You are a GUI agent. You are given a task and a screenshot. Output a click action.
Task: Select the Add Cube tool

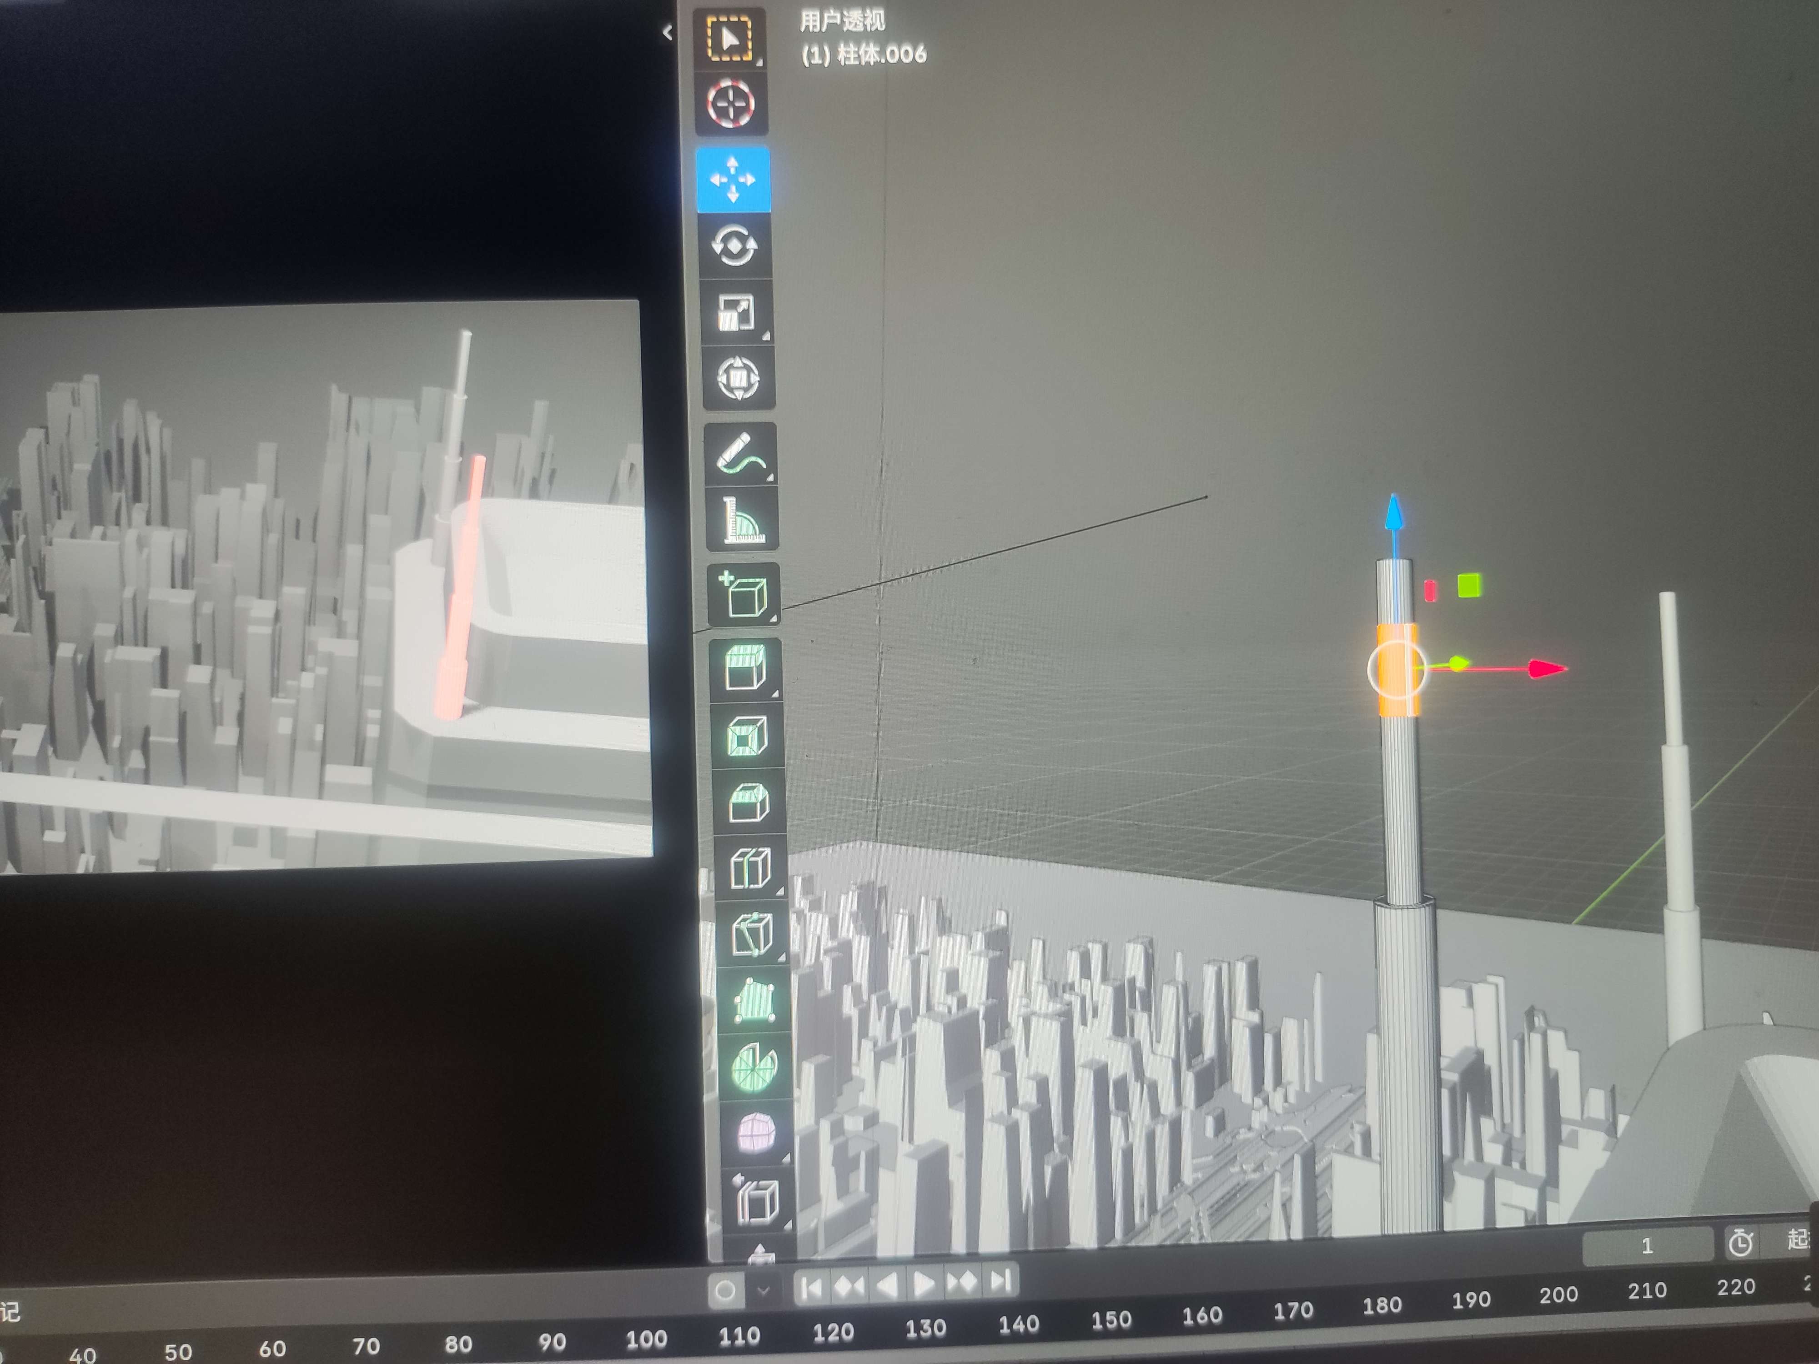[x=744, y=594]
